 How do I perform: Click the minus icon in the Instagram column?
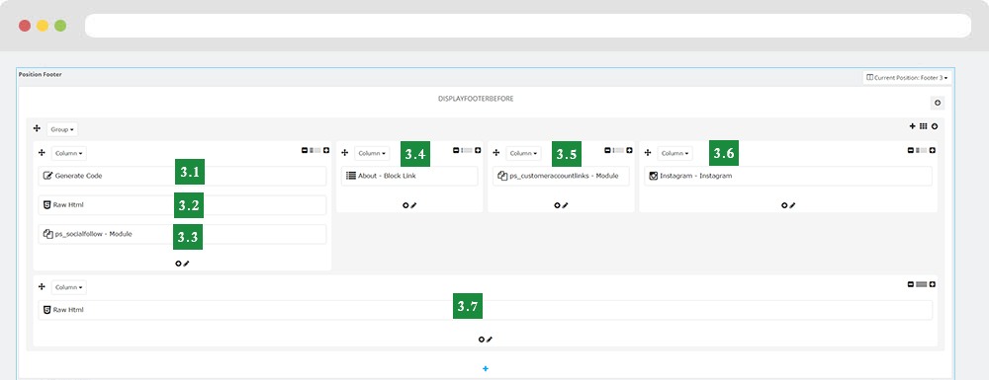coord(910,150)
